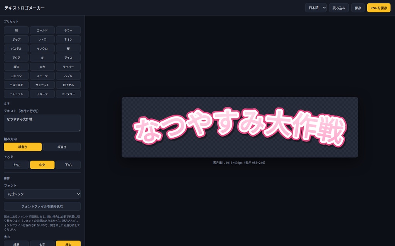The width and height of the screenshot is (395, 246).
Task: Set weight to 標準
Action: [x=16, y=244]
